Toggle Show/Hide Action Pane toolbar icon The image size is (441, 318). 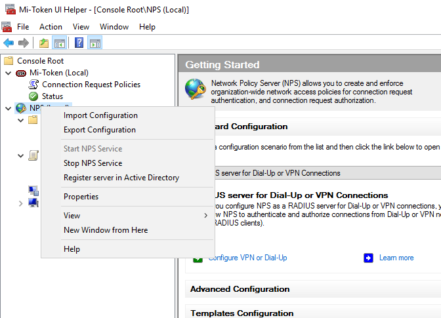pyautogui.click(x=95, y=43)
